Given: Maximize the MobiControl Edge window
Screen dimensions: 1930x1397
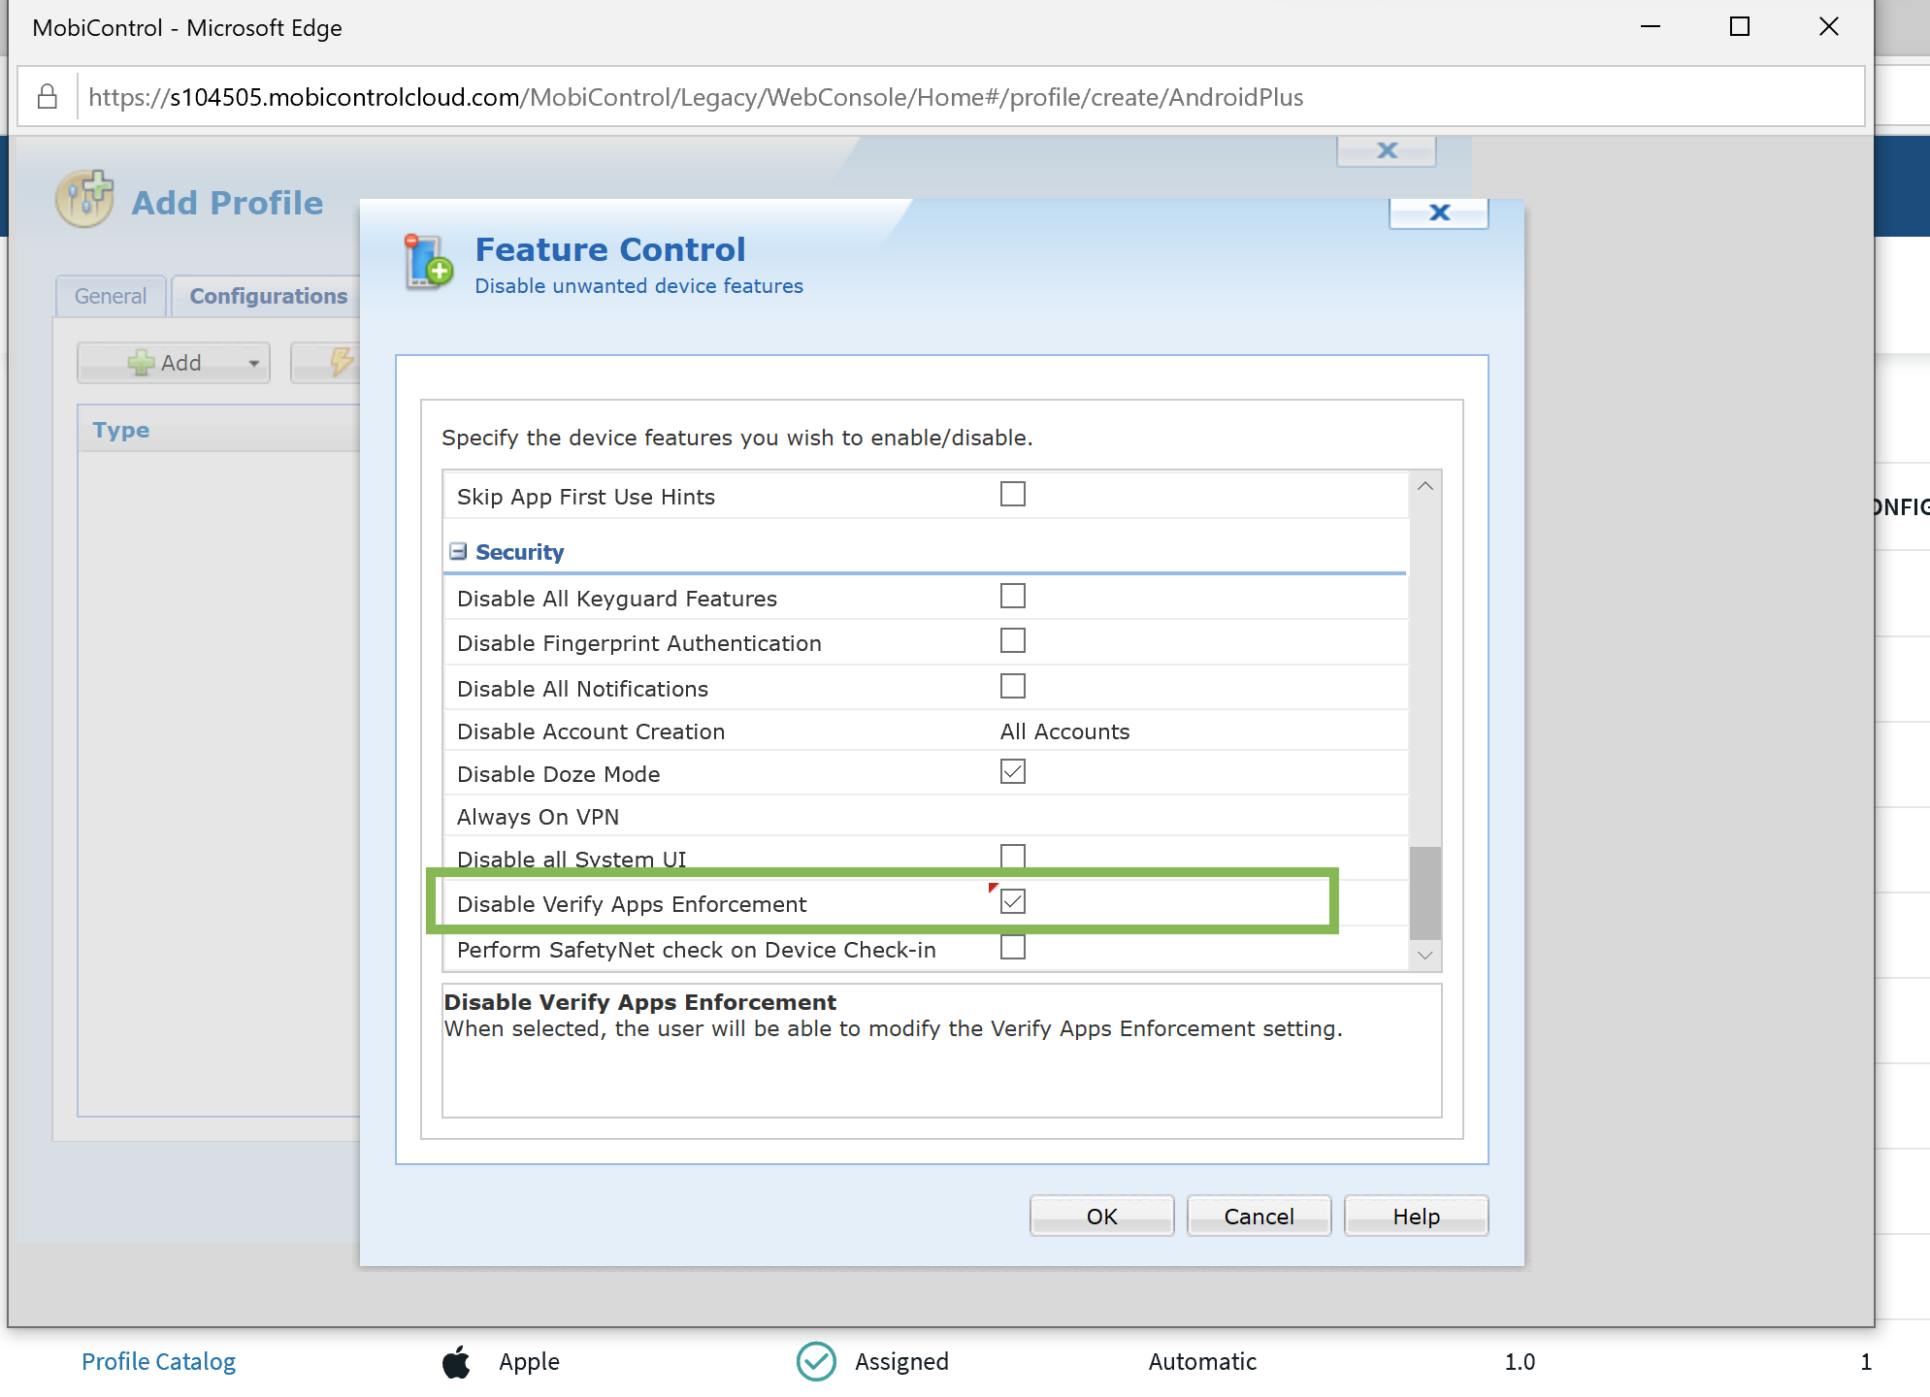Looking at the screenshot, I should coord(1740,27).
